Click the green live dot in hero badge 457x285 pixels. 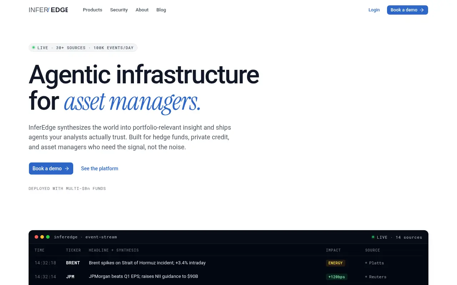point(34,47)
